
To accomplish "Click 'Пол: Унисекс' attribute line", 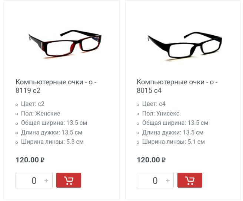I will pyautogui.click(x=161, y=113).
